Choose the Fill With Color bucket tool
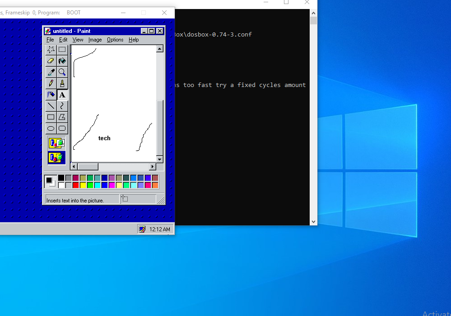 (62, 61)
